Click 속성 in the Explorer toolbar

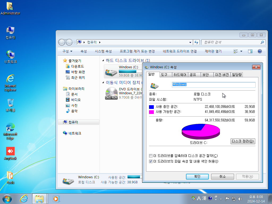pos(84,51)
